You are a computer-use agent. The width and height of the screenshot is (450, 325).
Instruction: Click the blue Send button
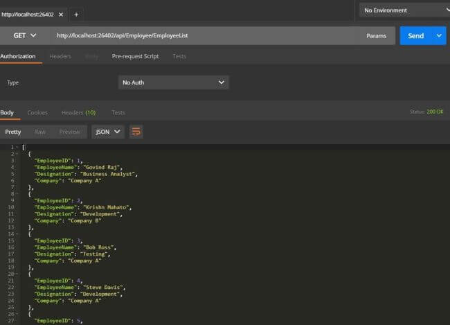click(x=416, y=35)
